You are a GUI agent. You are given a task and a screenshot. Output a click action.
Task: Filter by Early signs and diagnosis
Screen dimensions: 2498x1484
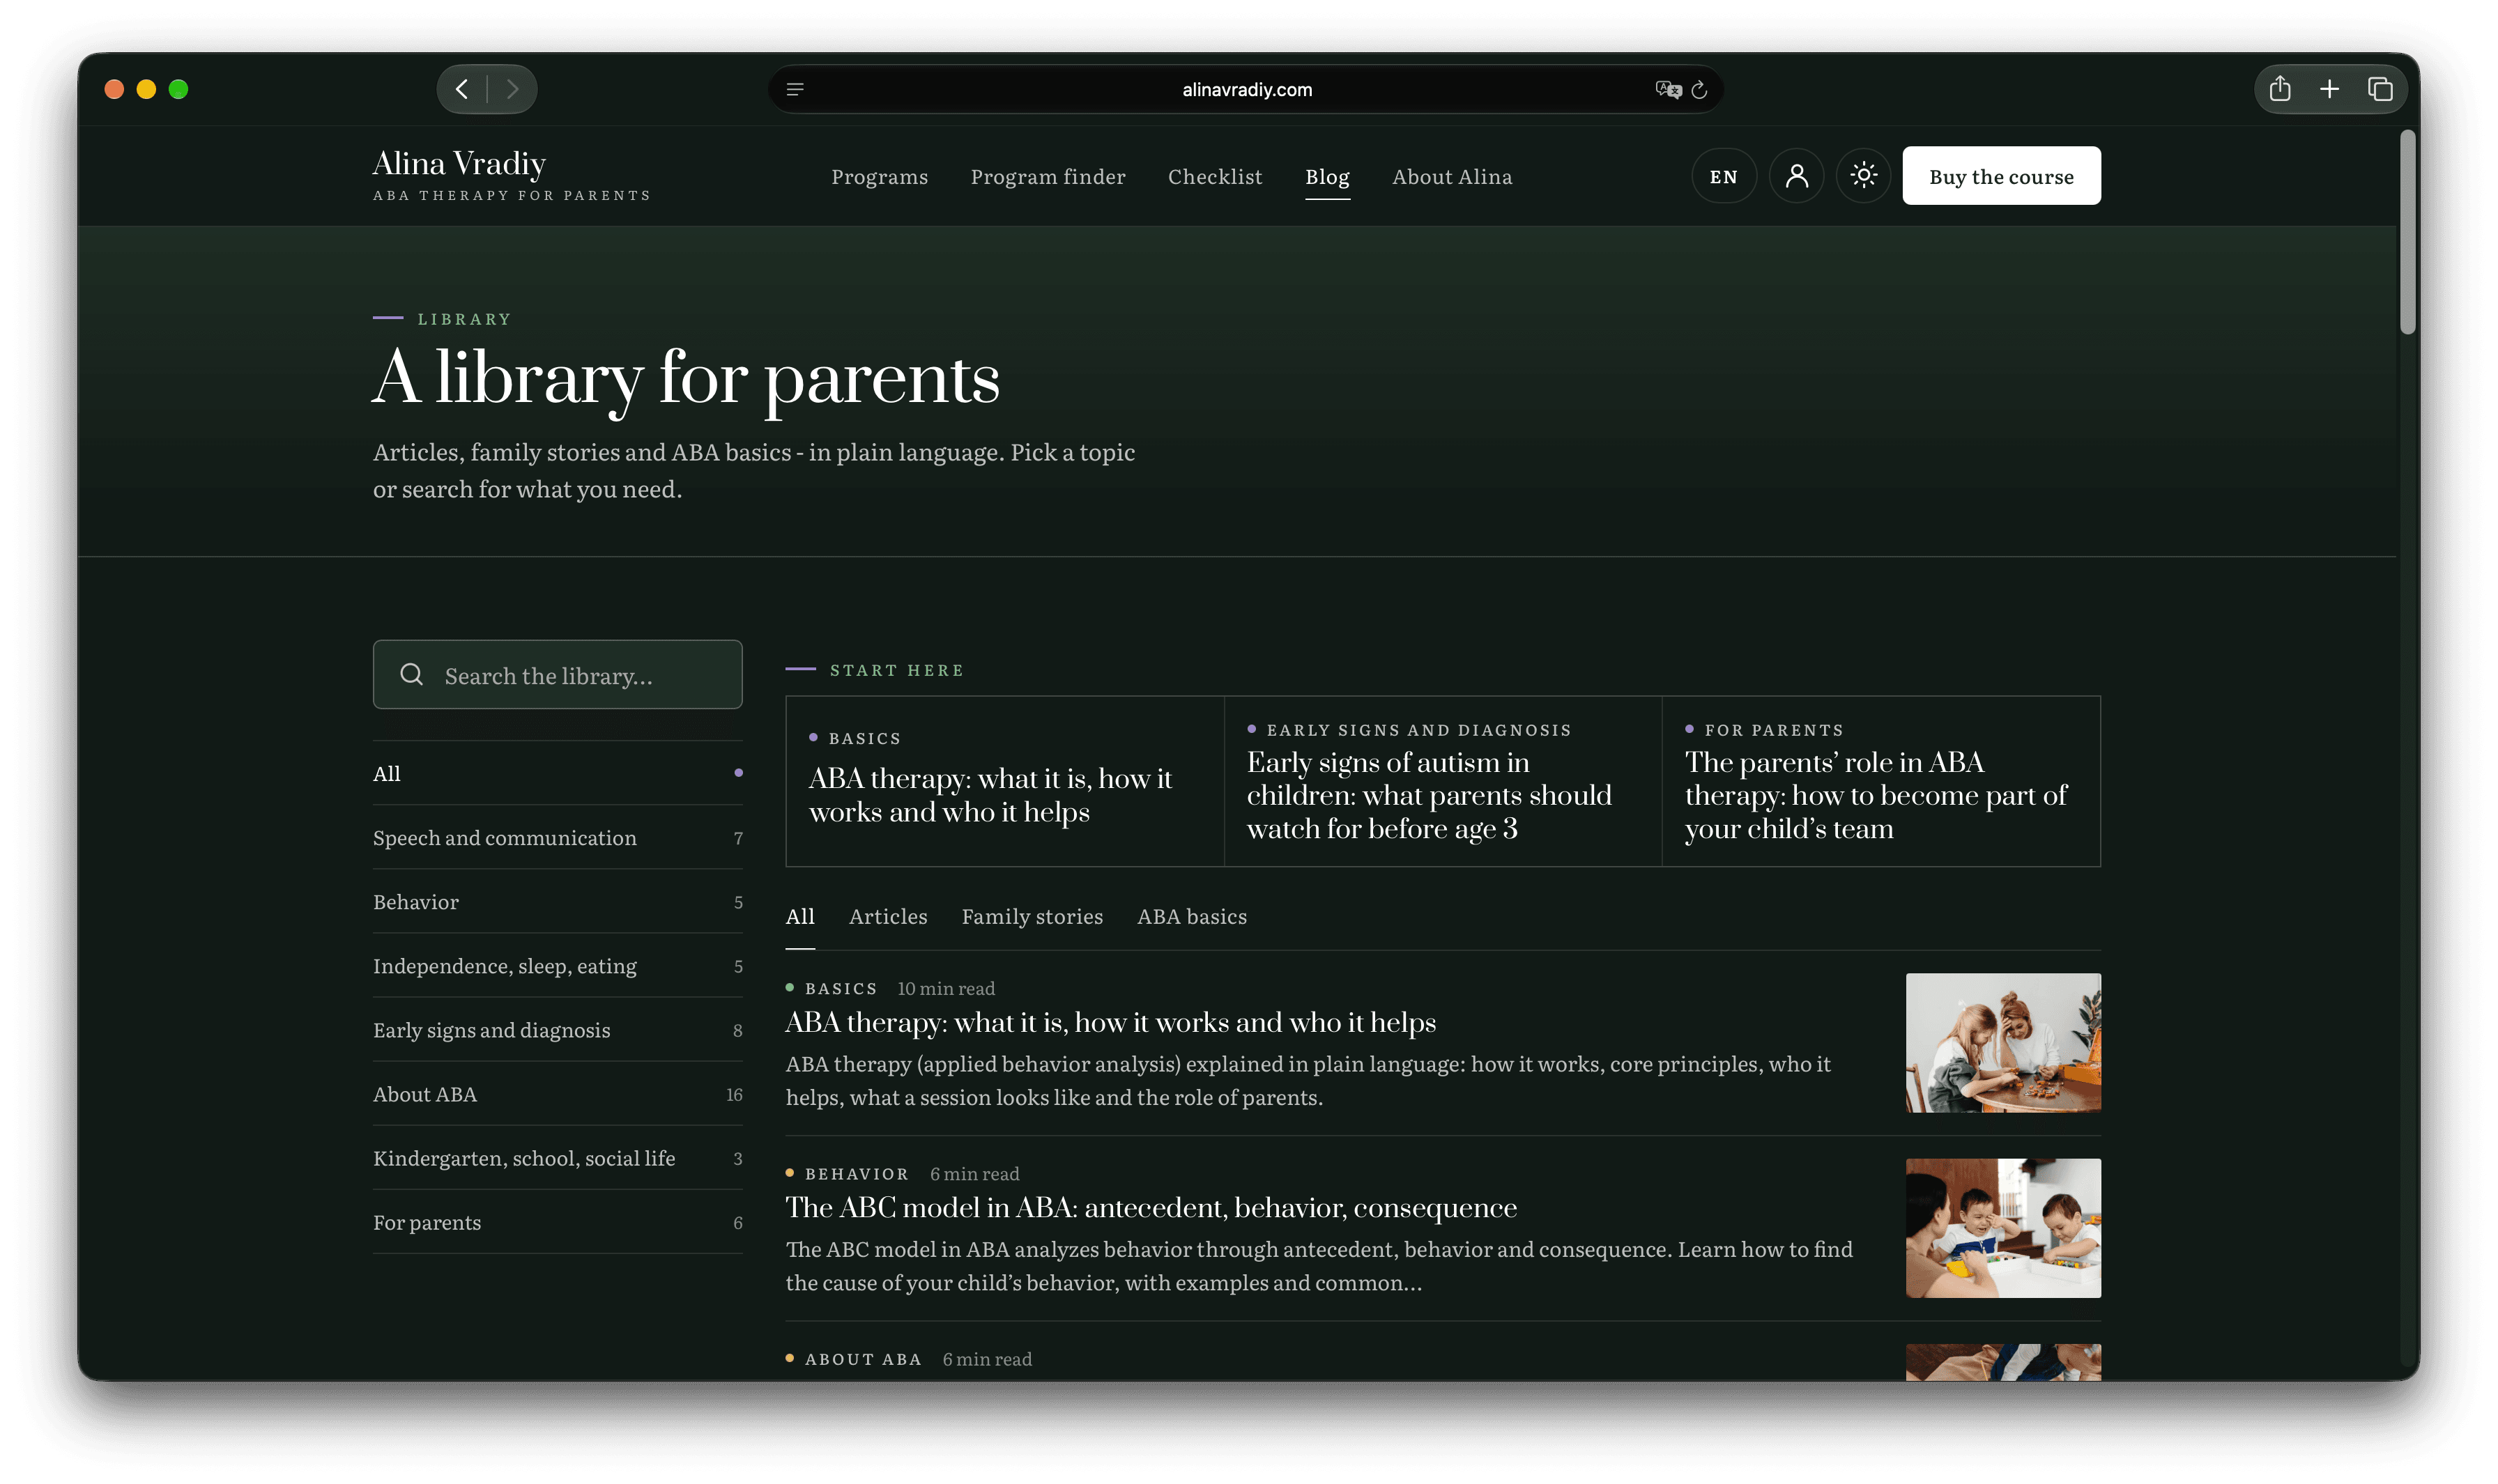tap(557, 1029)
